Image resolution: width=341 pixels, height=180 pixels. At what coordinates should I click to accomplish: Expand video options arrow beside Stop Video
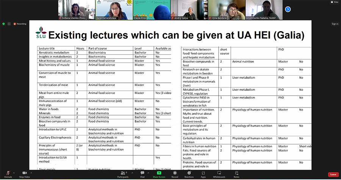pos(31,173)
